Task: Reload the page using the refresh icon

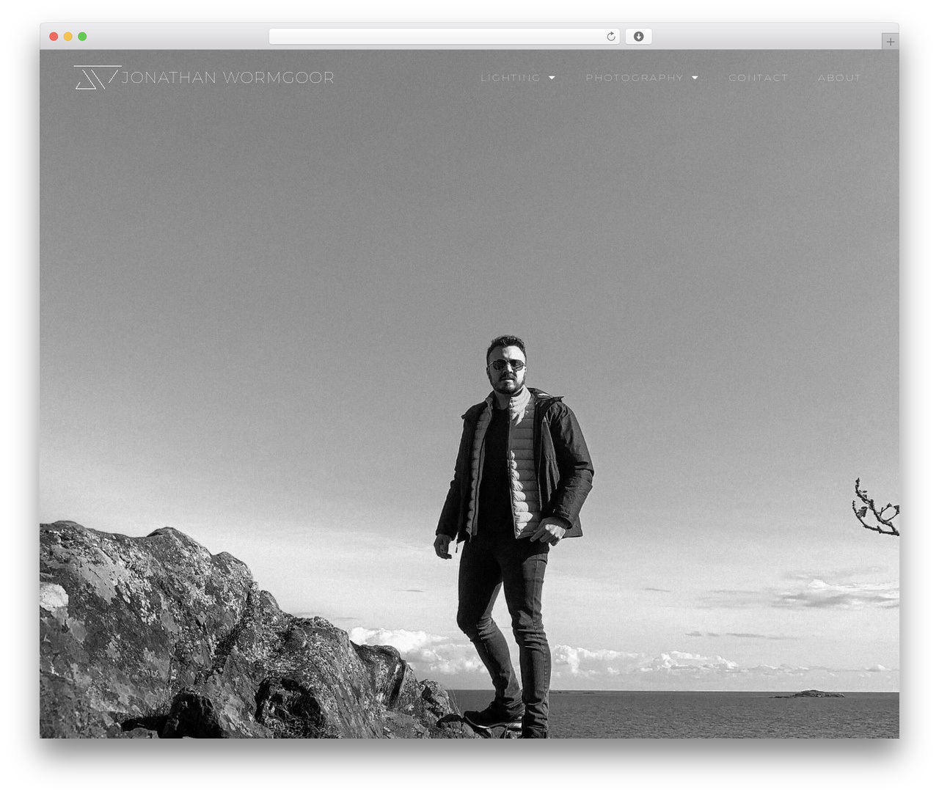Action: coord(610,37)
